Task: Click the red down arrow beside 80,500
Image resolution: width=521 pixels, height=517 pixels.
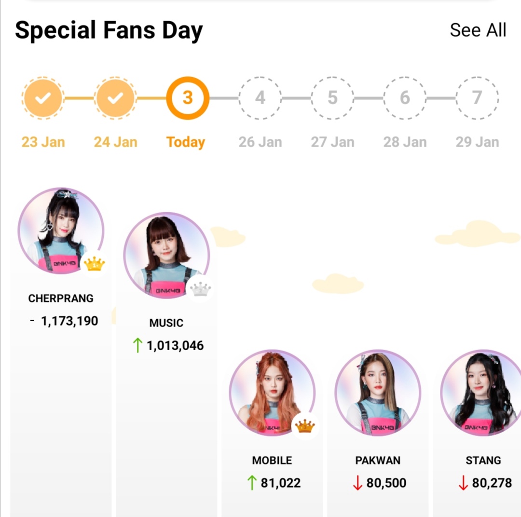Action: [x=357, y=483]
